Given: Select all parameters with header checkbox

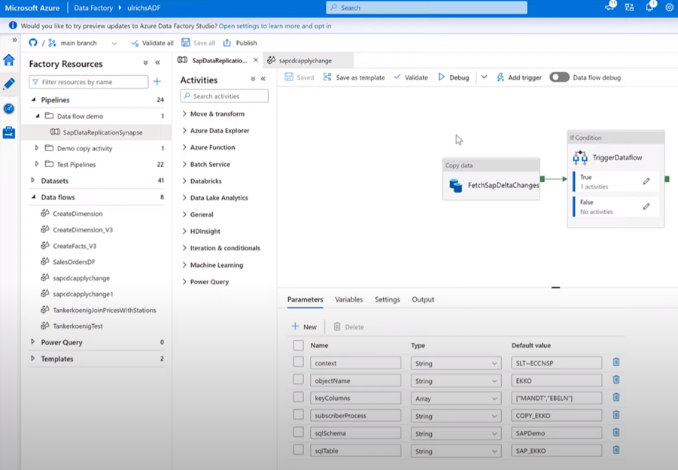Looking at the screenshot, I should point(298,345).
